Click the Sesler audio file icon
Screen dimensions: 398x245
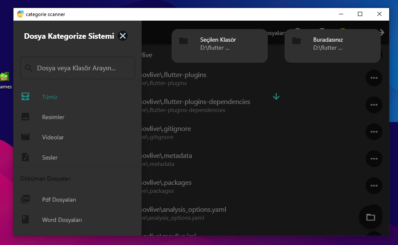pyautogui.click(x=25, y=157)
